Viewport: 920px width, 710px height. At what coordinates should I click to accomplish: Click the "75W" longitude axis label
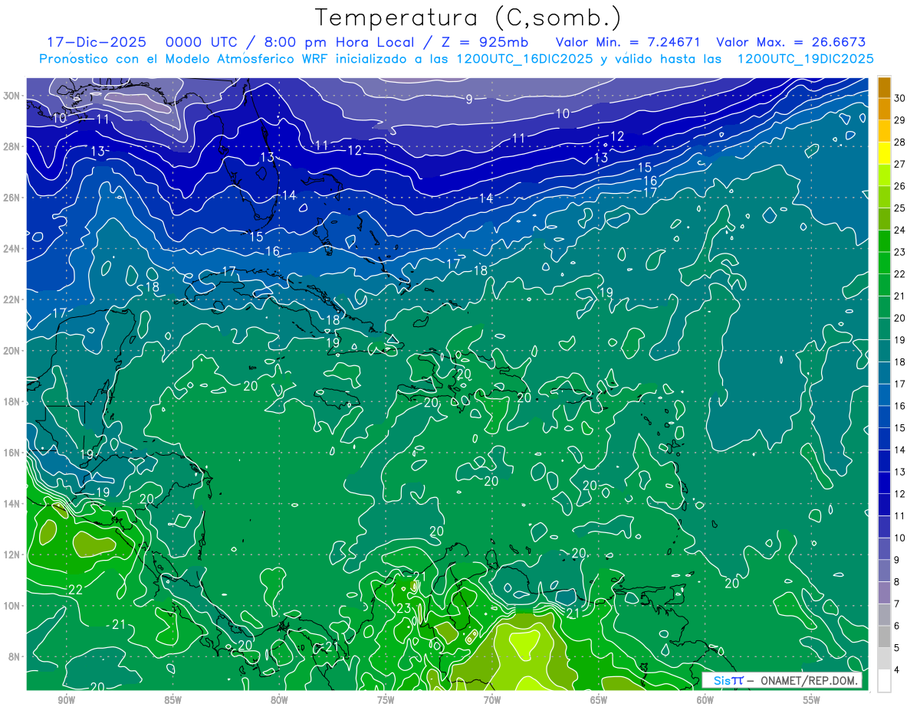(x=386, y=700)
